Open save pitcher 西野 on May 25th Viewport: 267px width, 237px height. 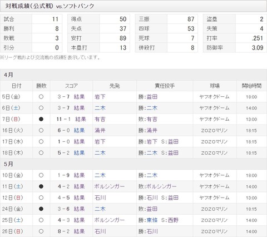click(173, 220)
